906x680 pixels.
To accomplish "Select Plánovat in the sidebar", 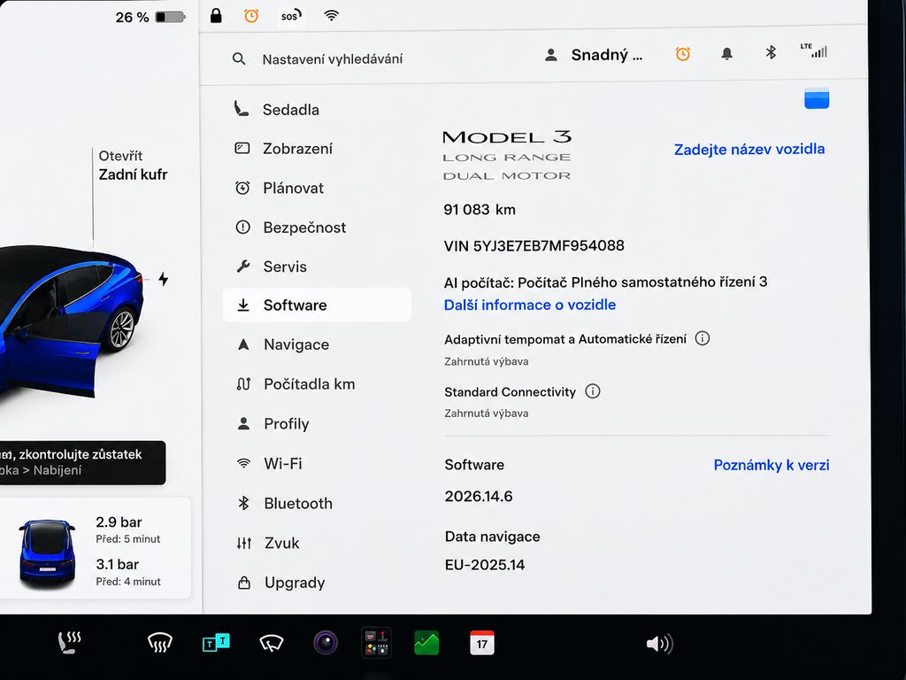I will (317, 188).
